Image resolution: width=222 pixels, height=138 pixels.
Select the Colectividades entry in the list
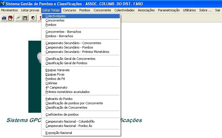tap(56, 16)
